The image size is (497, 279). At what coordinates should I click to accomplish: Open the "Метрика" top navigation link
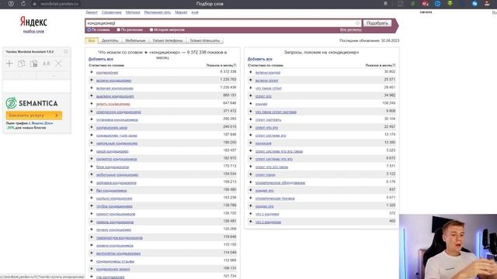133,12
